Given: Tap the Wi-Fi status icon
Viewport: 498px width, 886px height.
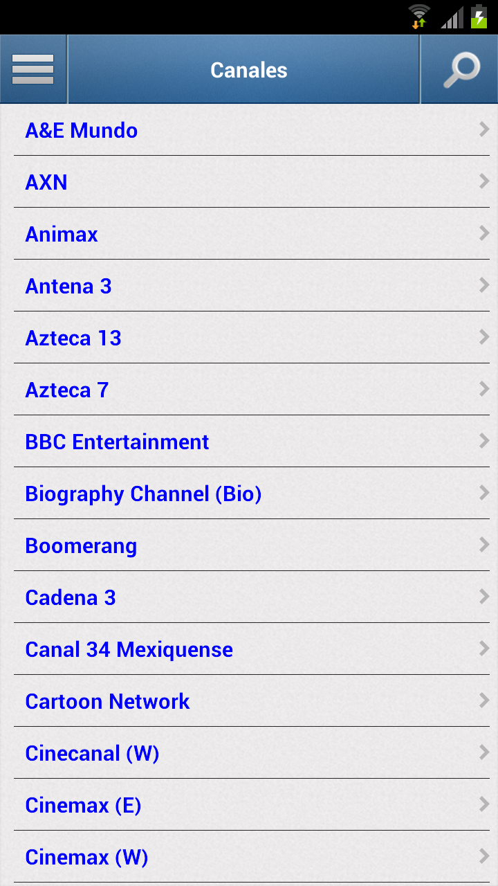Looking at the screenshot, I should (418, 16).
